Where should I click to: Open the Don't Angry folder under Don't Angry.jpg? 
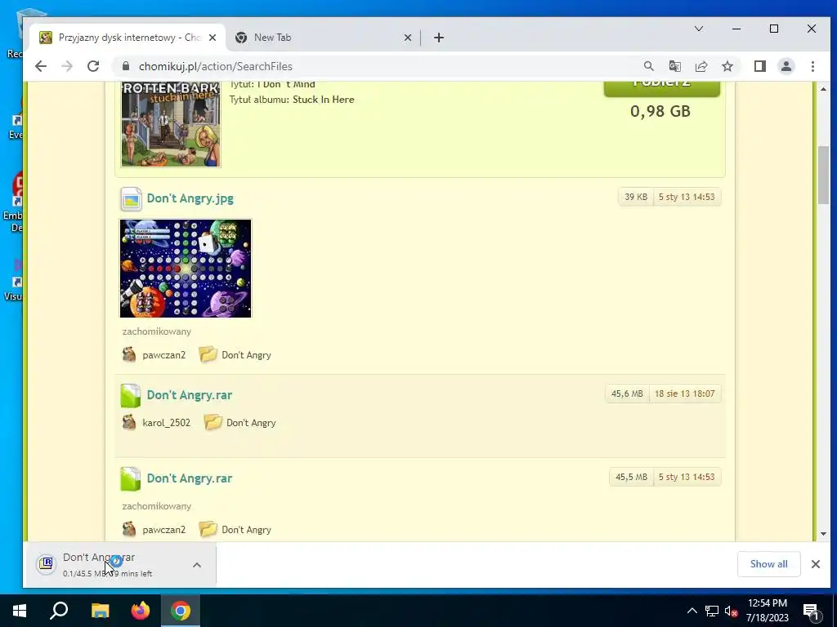(246, 355)
